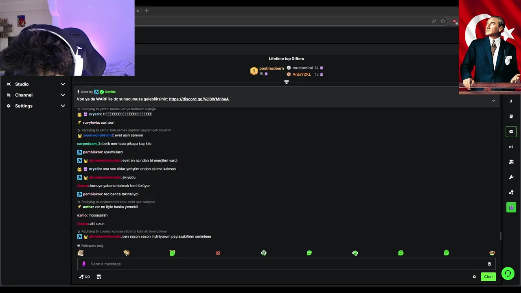This screenshot has height=293, width=521.
Task: Expand the pinned BotRix message chevron
Action: [493, 101]
